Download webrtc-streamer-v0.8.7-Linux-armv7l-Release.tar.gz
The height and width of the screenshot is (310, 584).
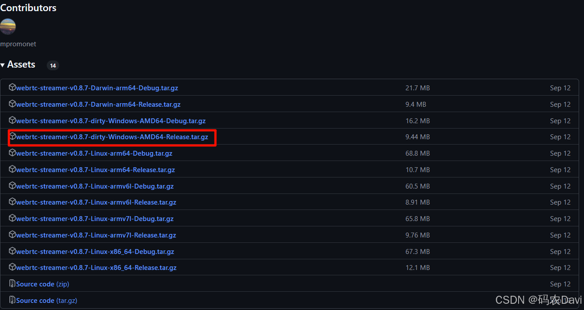pos(96,235)
